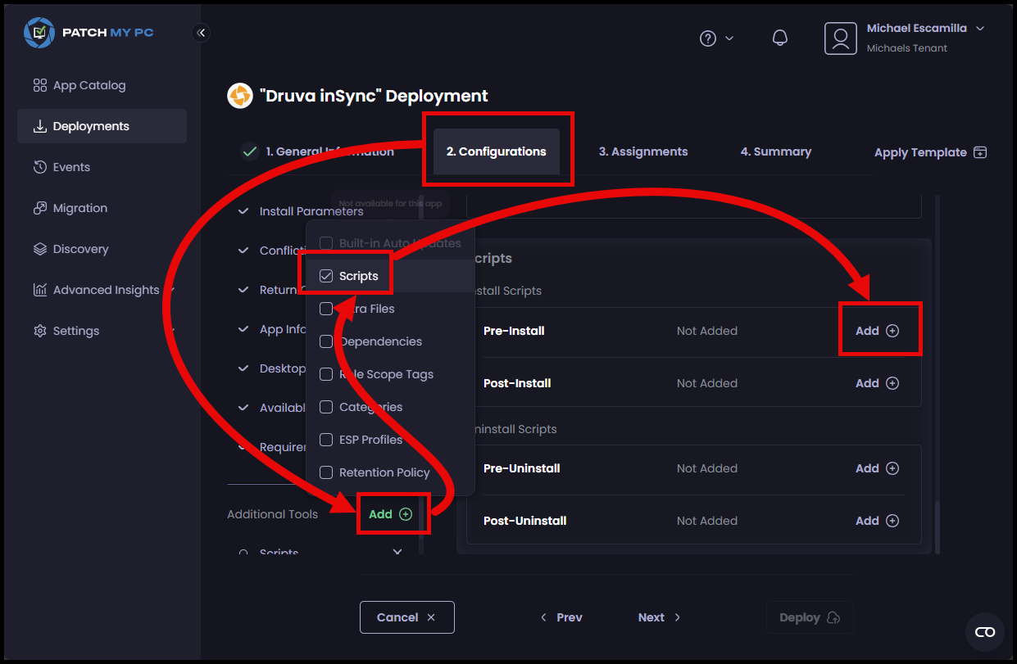Click the Deployments download icon
The image size is (1017, 664).
click(x=39, y=126)
